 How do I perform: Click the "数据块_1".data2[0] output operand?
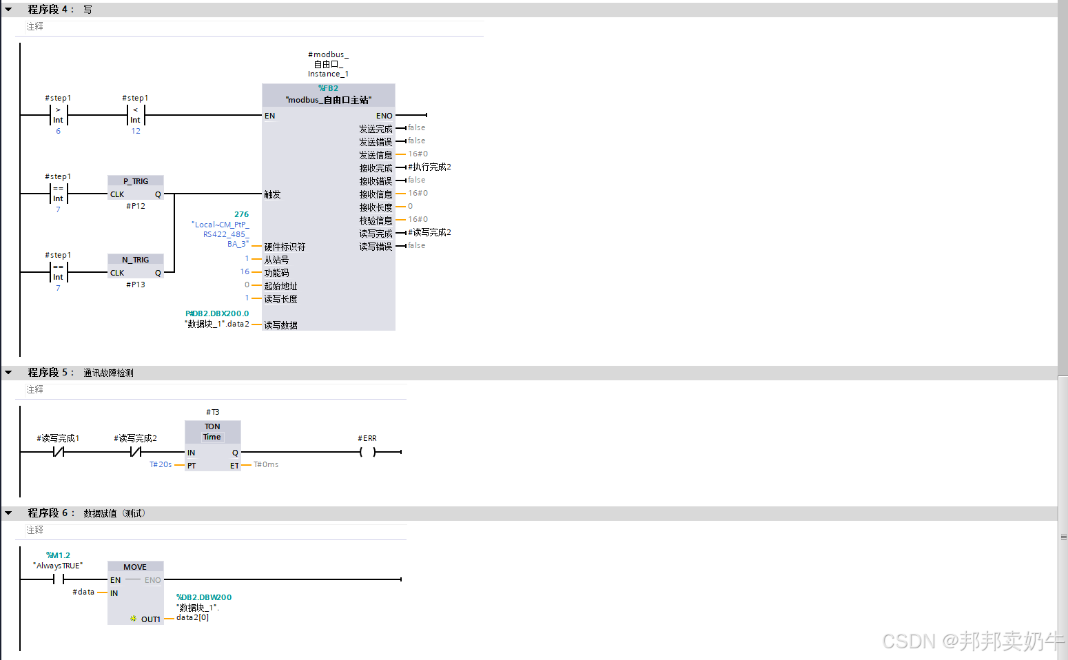click(x=198, y=612)
